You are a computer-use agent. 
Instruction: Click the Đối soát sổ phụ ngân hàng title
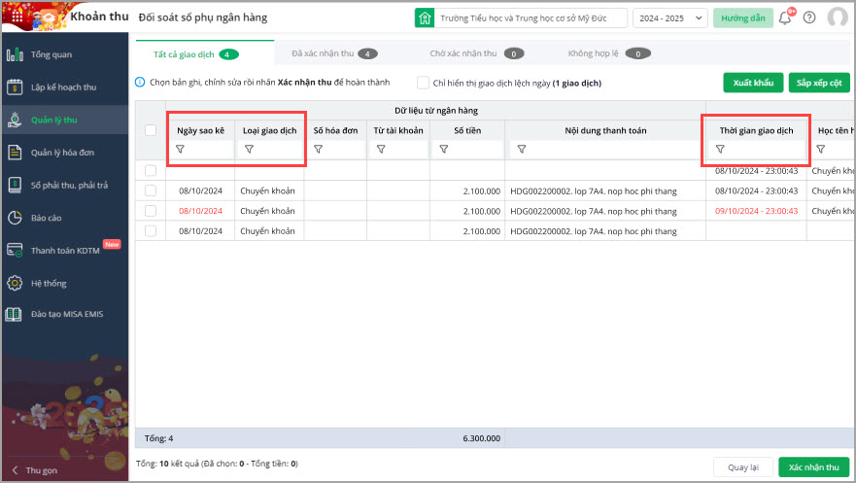tap(203, 17)
